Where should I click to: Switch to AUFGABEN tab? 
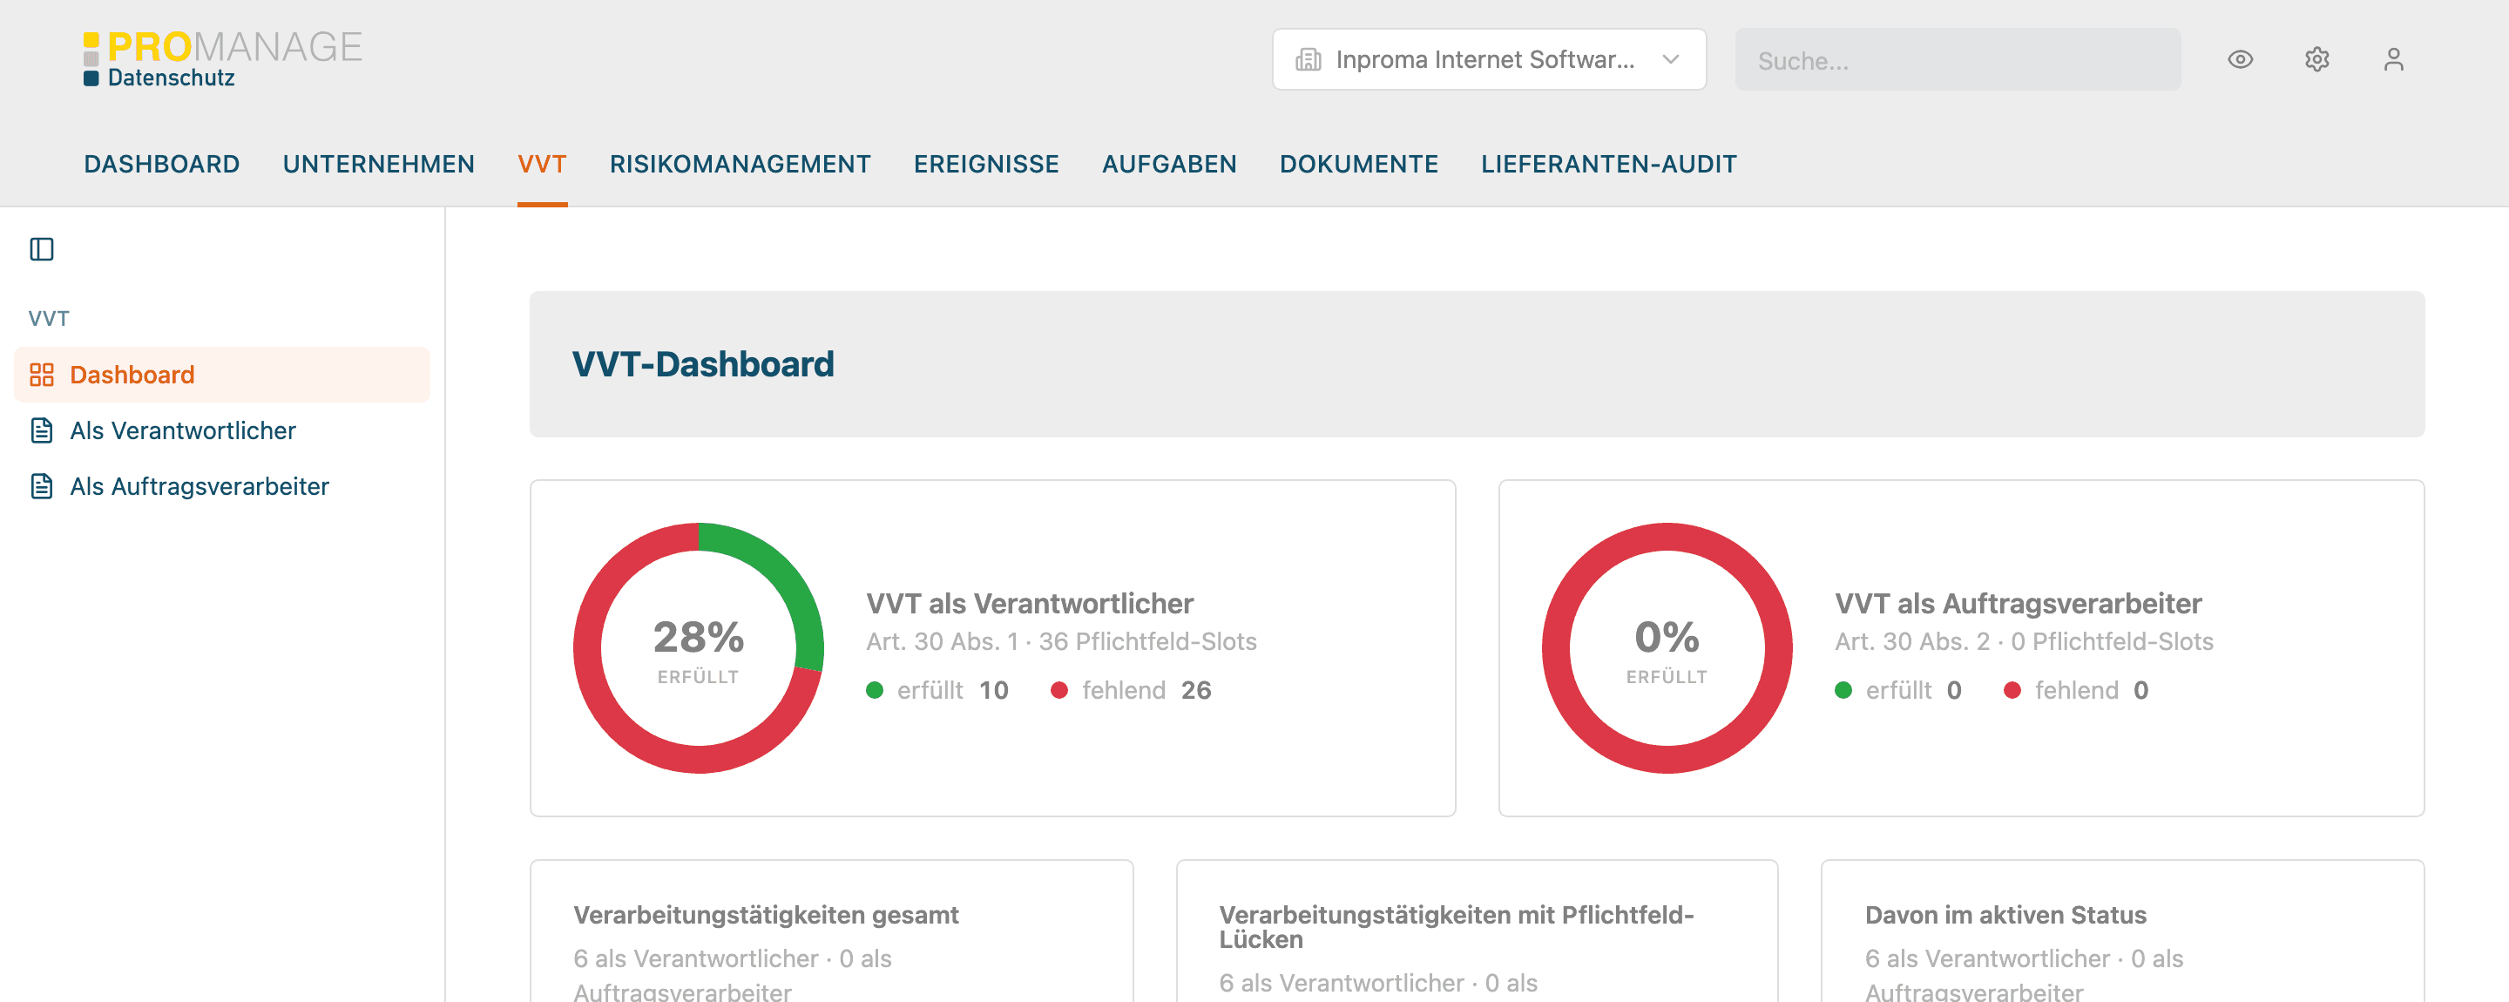(x=1170, y=164)
